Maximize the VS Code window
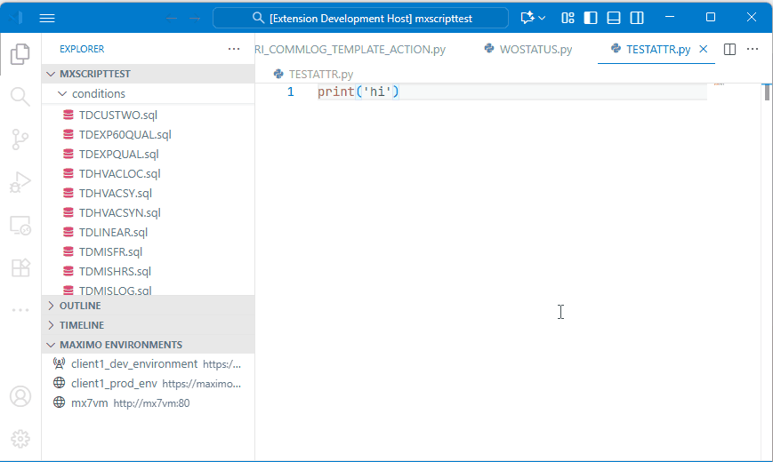The image size is (773, 462). [711, 17]
